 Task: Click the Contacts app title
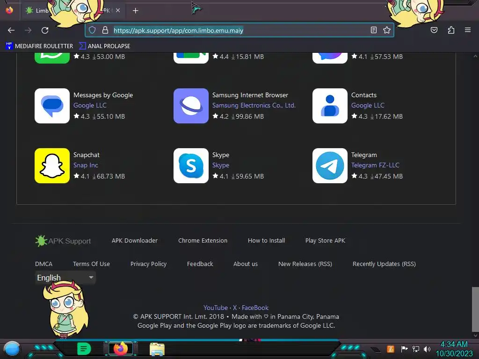point(364,95)
